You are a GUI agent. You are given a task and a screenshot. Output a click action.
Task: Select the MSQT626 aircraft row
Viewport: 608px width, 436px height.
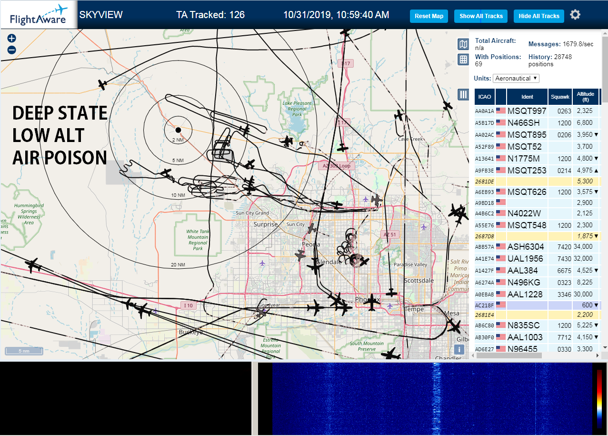537,192
